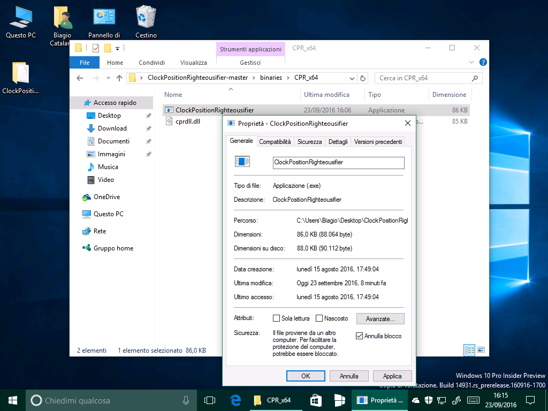The width and height of the screenshot is (548, 411).
Task: Open the Gestisci ribbon tab
Action: click(x=250, y=63)
